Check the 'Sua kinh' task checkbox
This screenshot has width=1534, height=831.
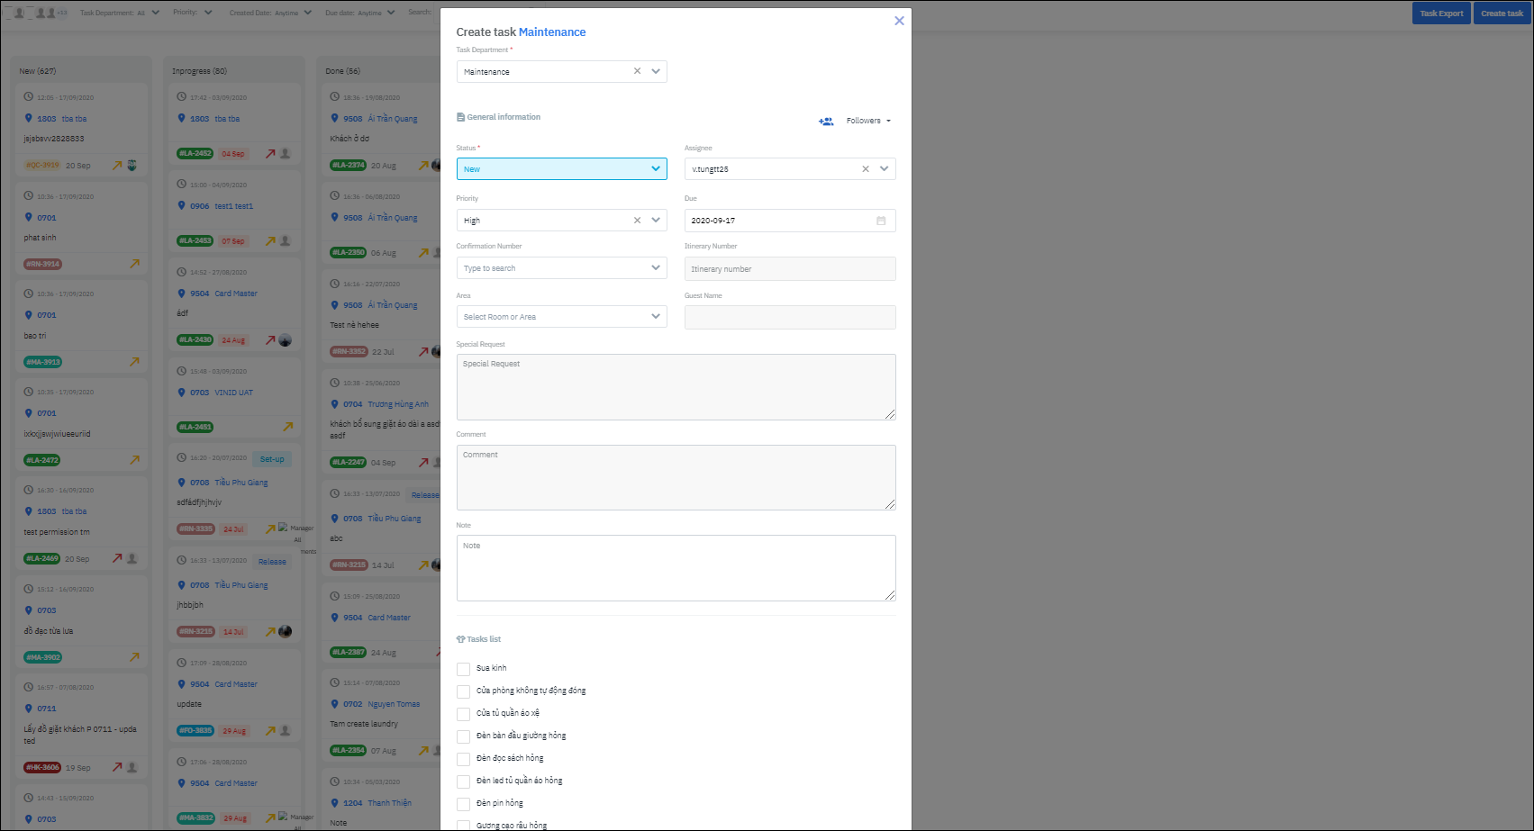(463, 669)
